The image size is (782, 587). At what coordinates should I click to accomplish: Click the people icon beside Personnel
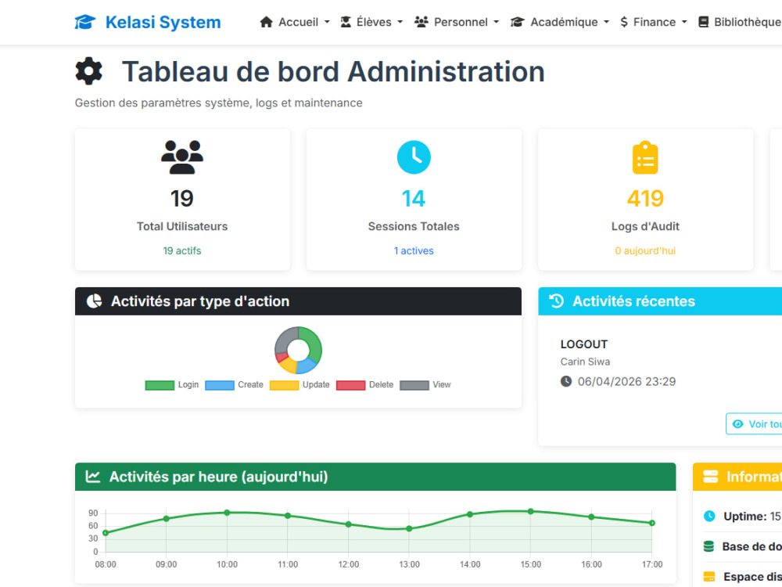click(421, 22)
